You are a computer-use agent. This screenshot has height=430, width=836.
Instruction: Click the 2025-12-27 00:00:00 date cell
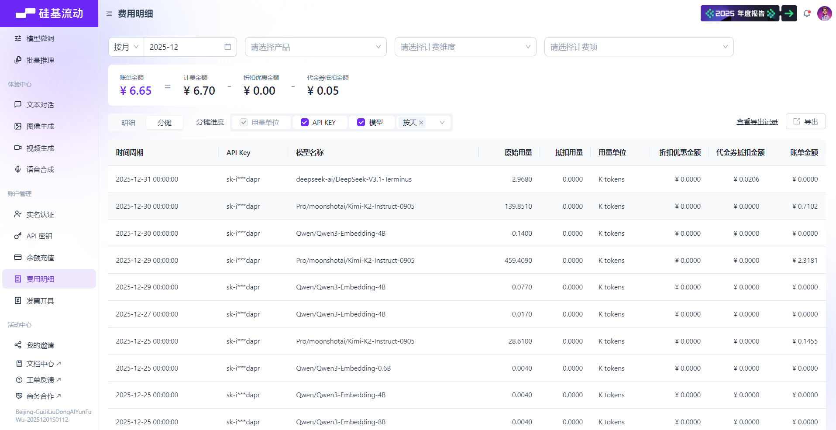tap(147, 314)
